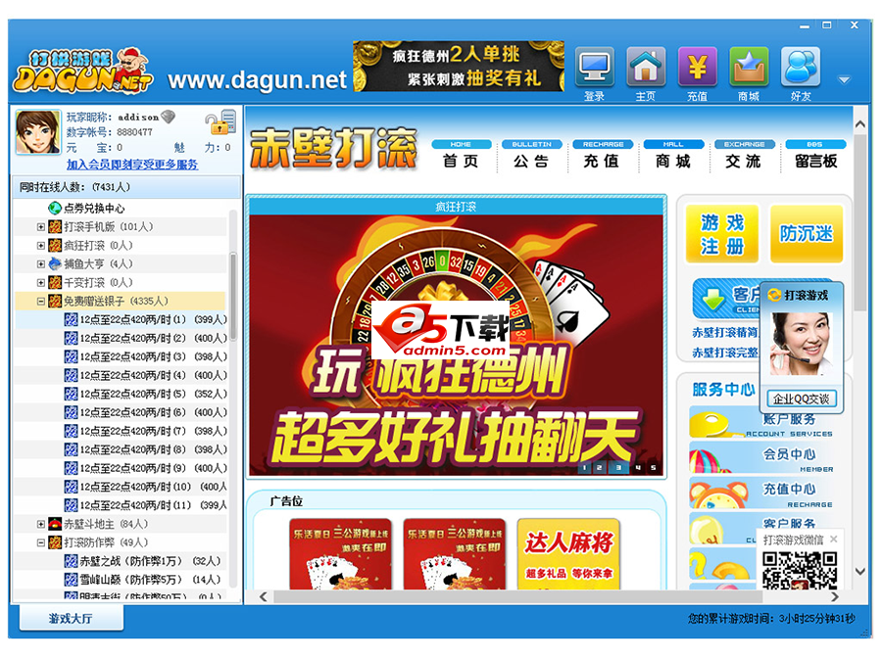Click horizontal scroll left arrow

[x=263, y=596]
